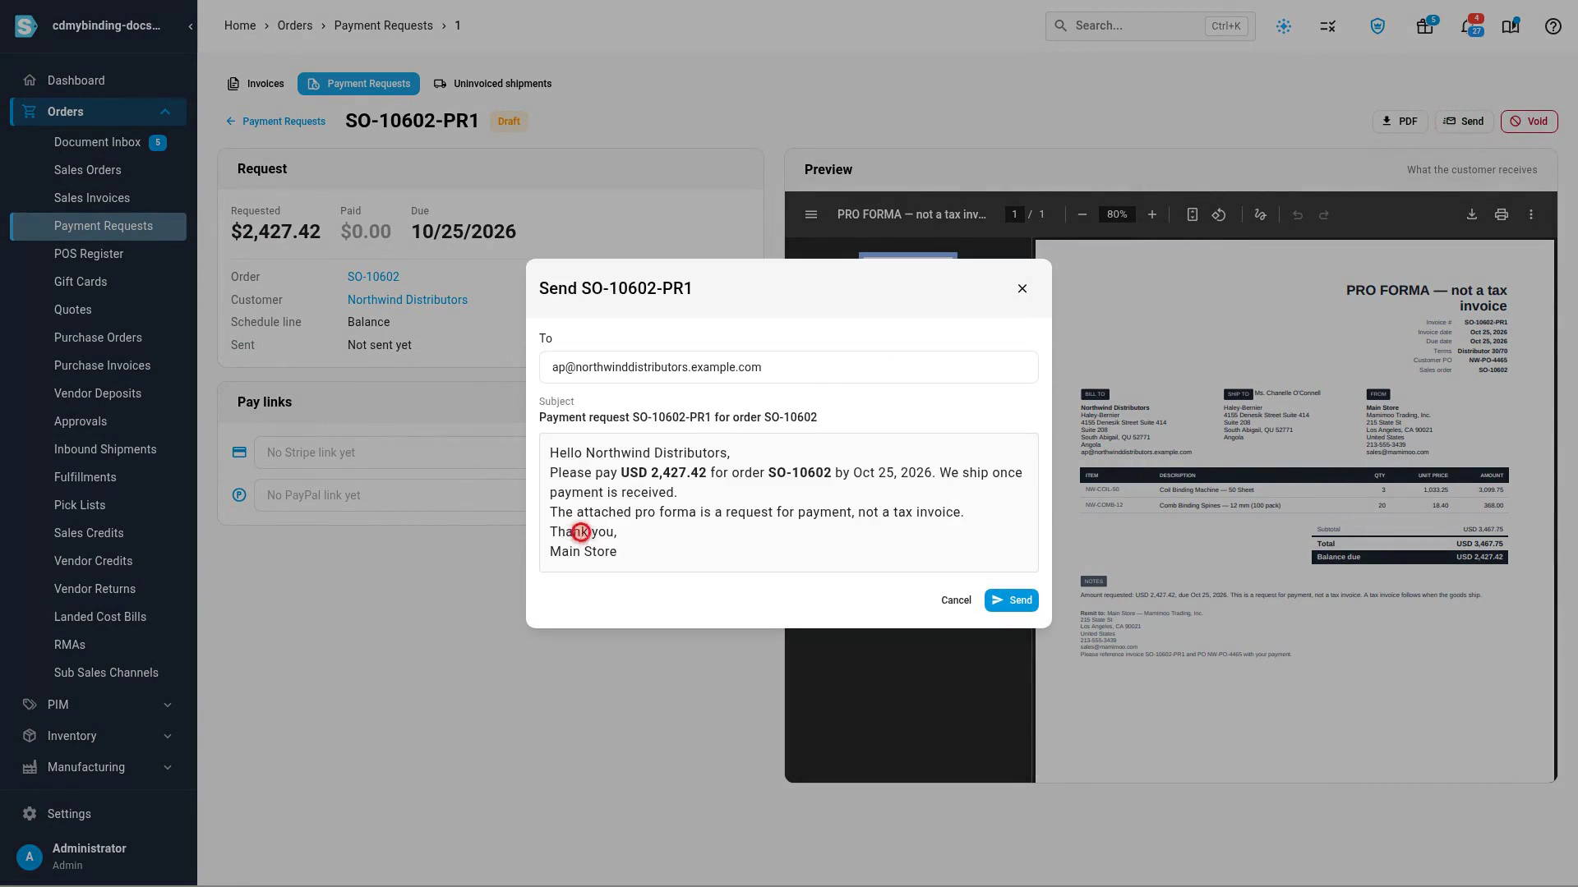Click Orders in the breadcrumb
Screen dimensions: 1578x887
coord(295,25)
